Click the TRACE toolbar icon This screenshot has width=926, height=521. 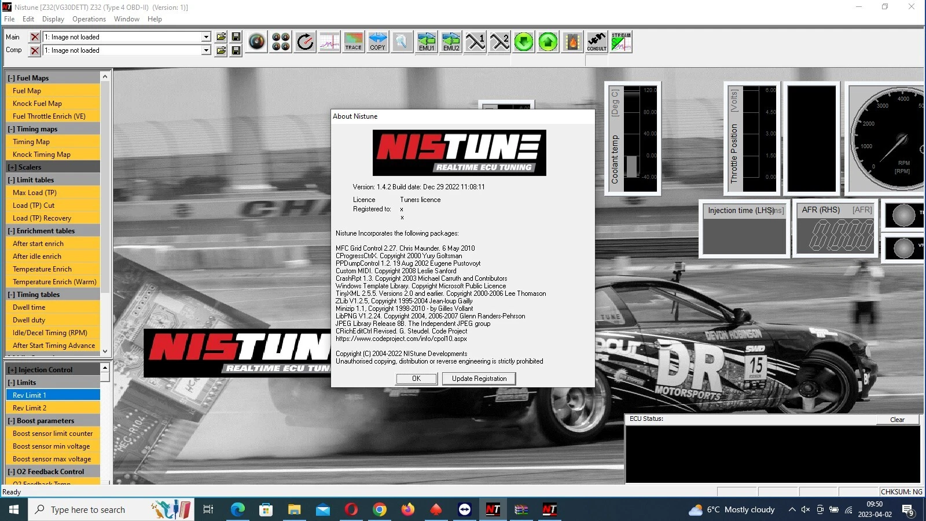tap(353, 42)
